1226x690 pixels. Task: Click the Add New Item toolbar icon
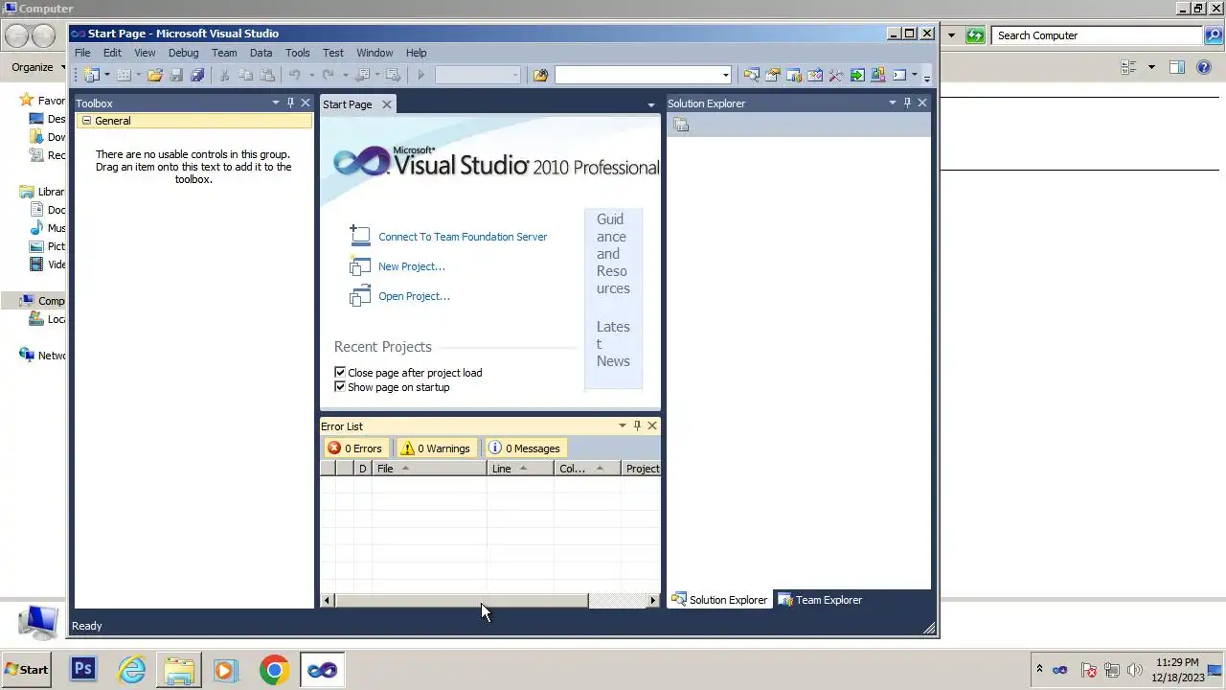(124, 75)
